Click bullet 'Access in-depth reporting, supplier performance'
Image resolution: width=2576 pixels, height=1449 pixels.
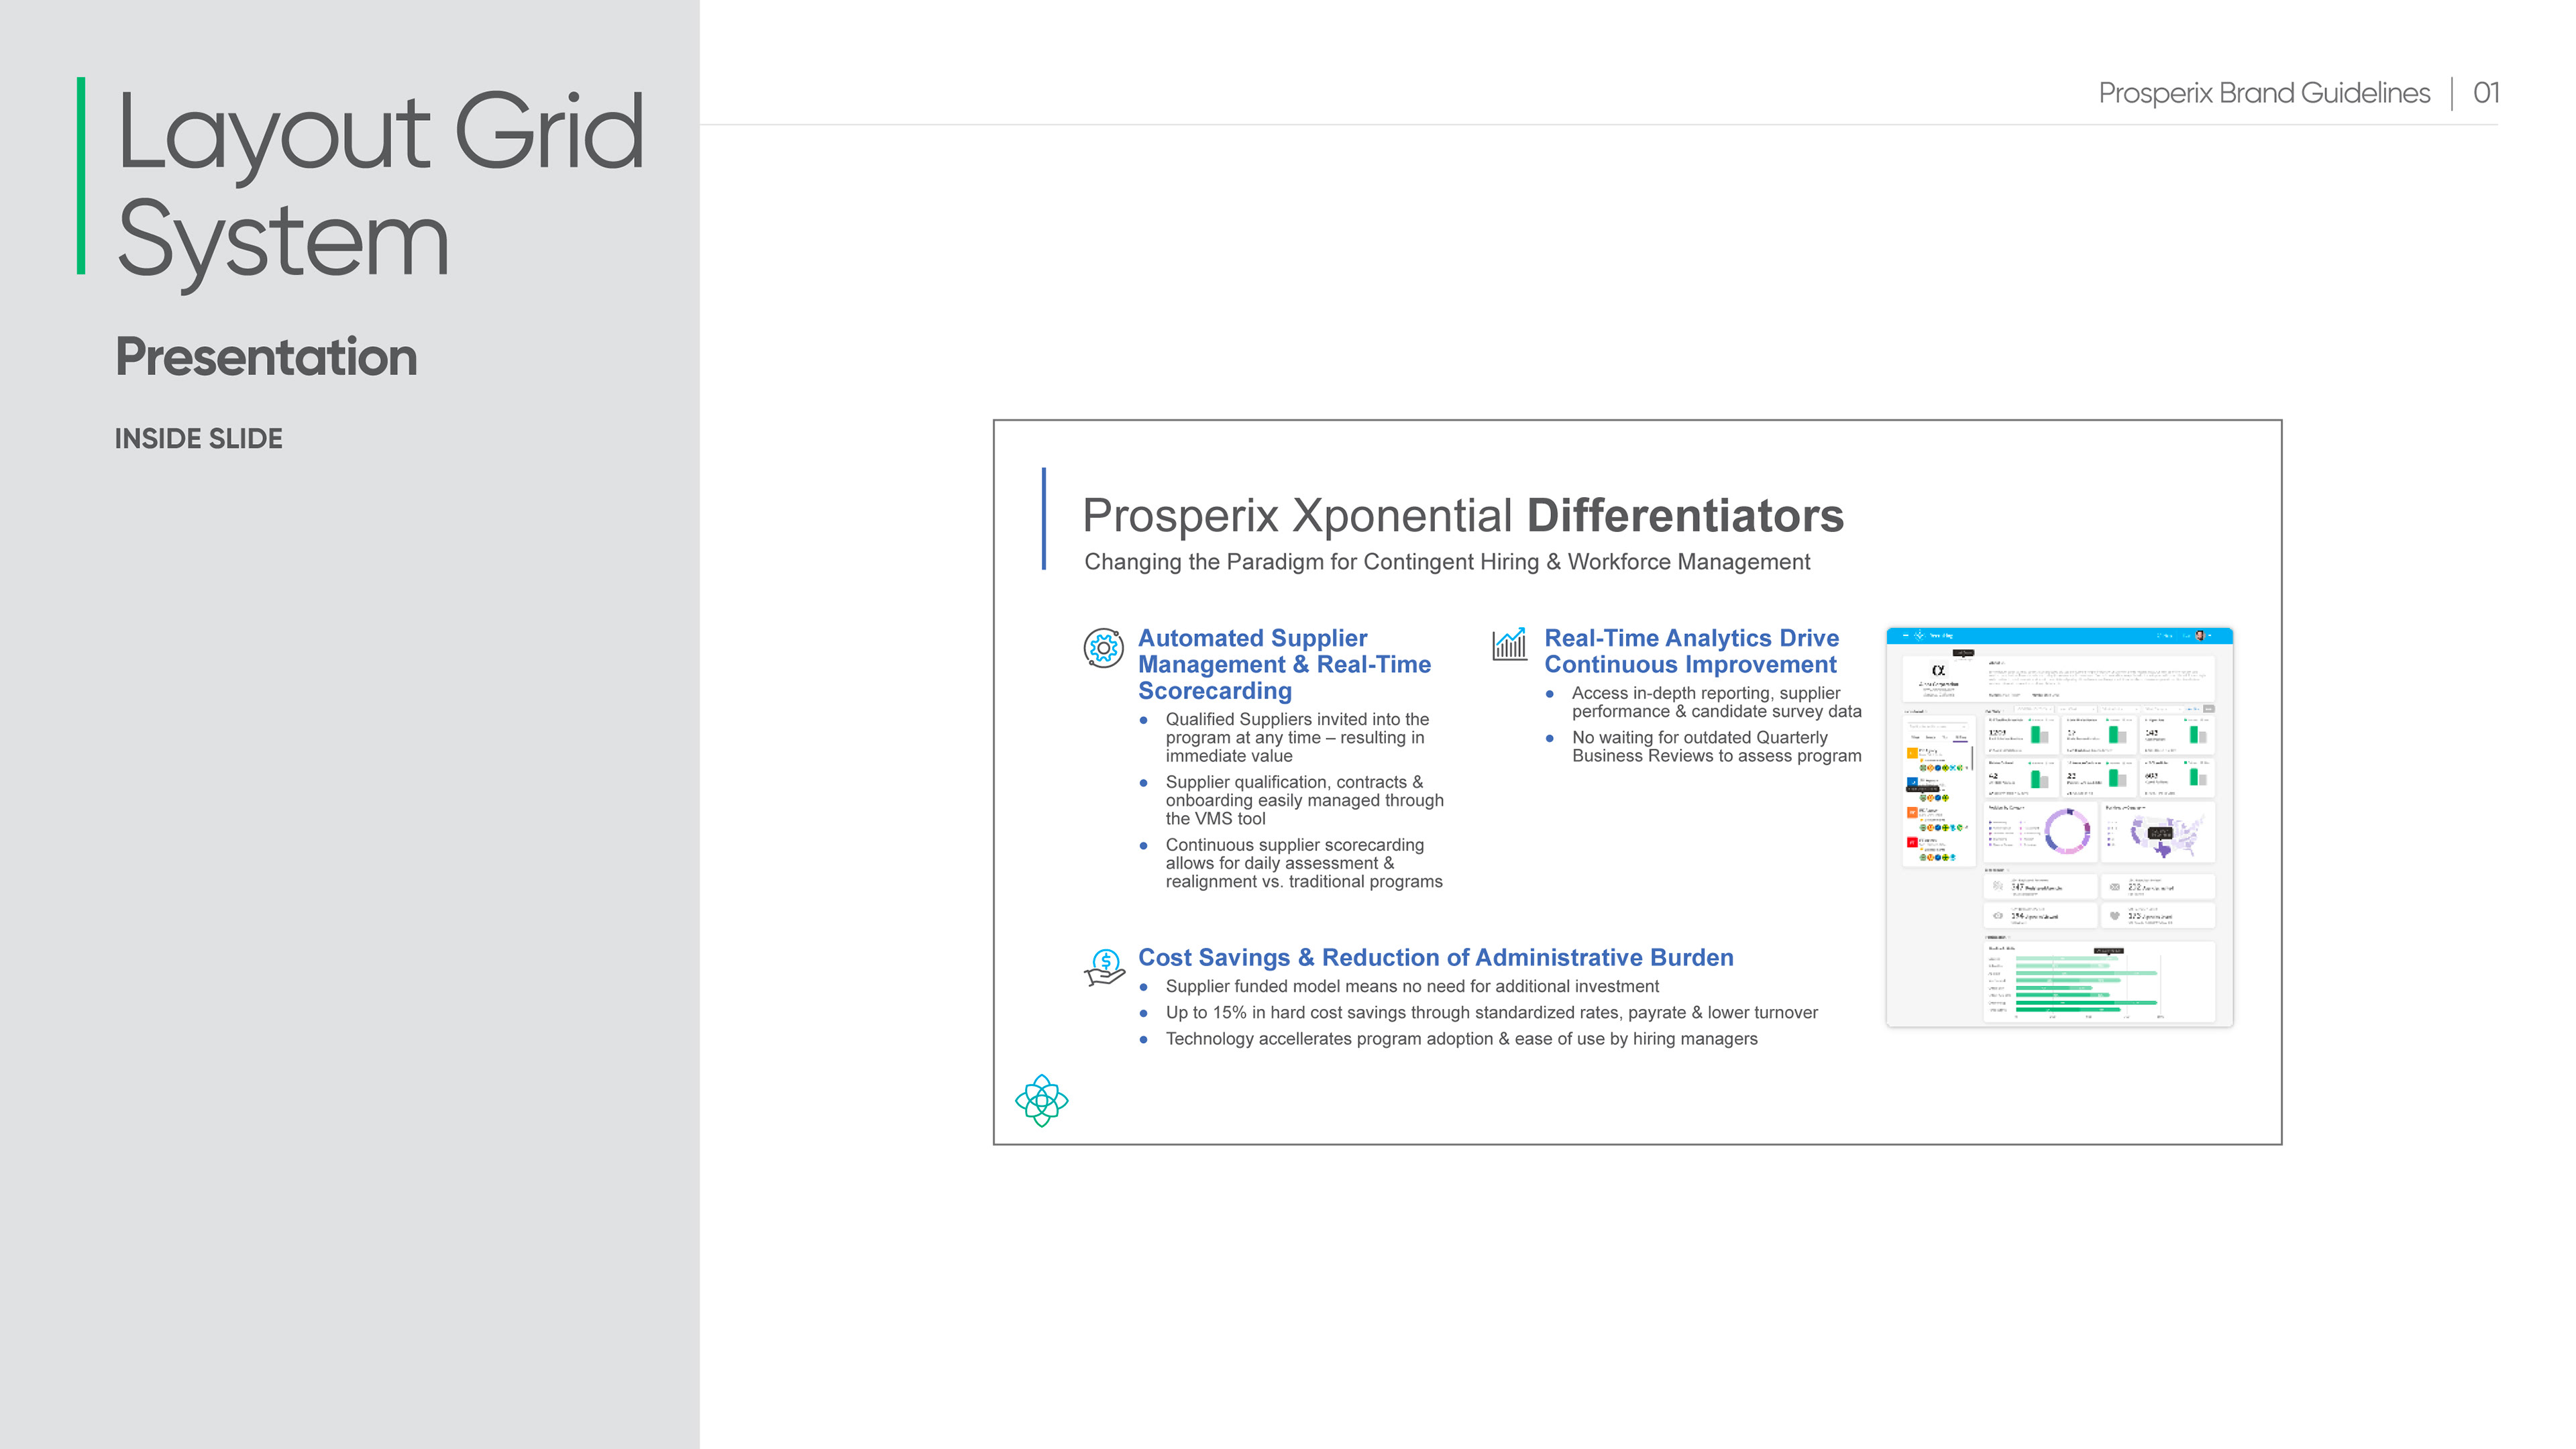pyautogui.click(x=1716, y=702)
